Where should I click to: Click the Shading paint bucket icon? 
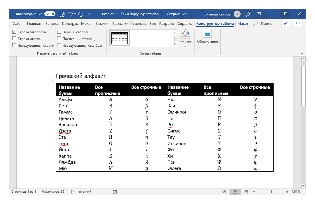coord(185,34)
